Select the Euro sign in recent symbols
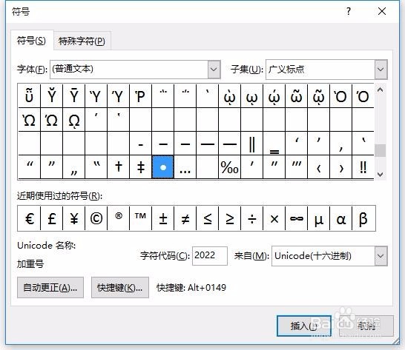405x350 pixels. click(x=29, y=218)
